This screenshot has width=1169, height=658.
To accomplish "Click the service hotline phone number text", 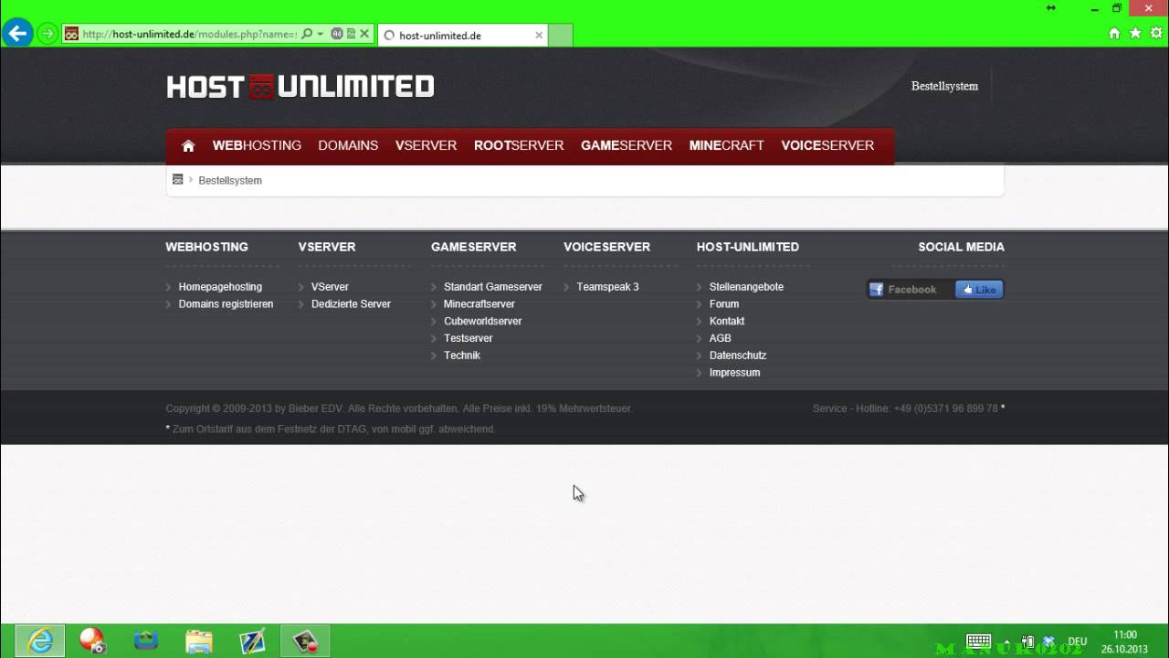I will click(945, 409).
